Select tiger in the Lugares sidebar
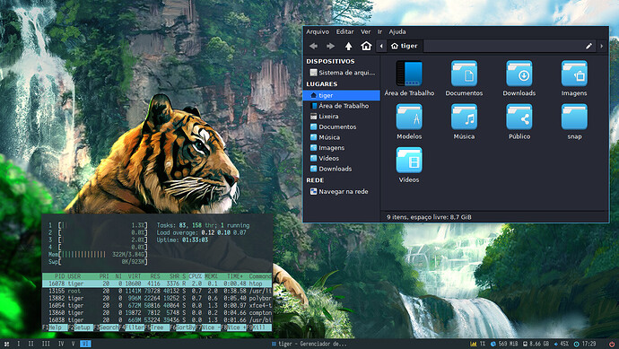The width and height of the screenshot is (619, 349). click(x=342, y=95)
